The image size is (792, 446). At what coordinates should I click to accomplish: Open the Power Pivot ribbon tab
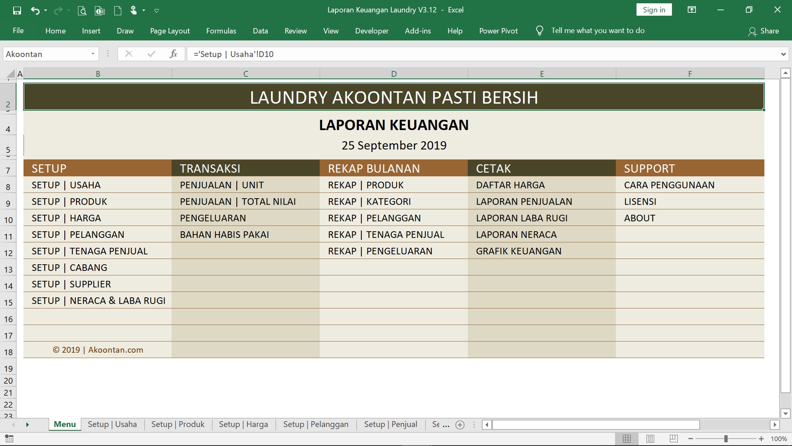[498, 31]
